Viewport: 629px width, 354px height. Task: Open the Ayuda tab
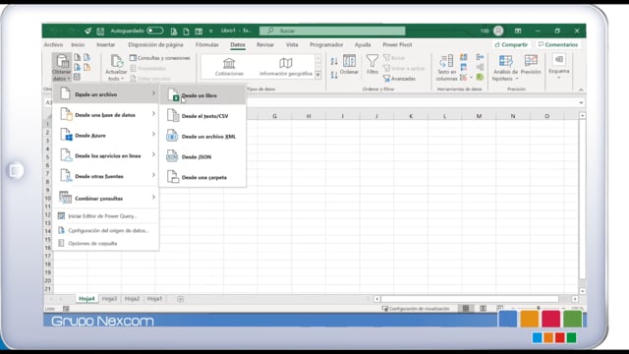363,44
